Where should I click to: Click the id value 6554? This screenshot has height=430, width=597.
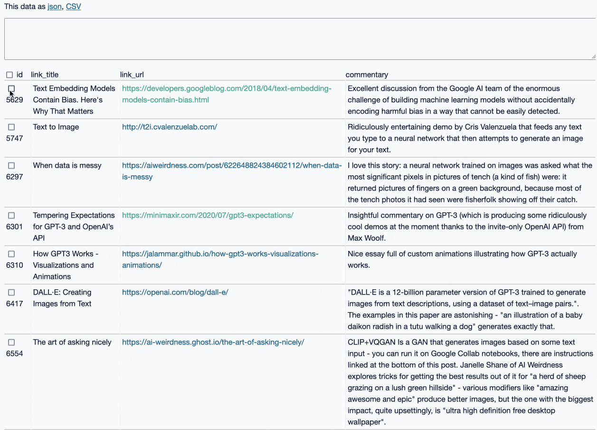(15, 354)
